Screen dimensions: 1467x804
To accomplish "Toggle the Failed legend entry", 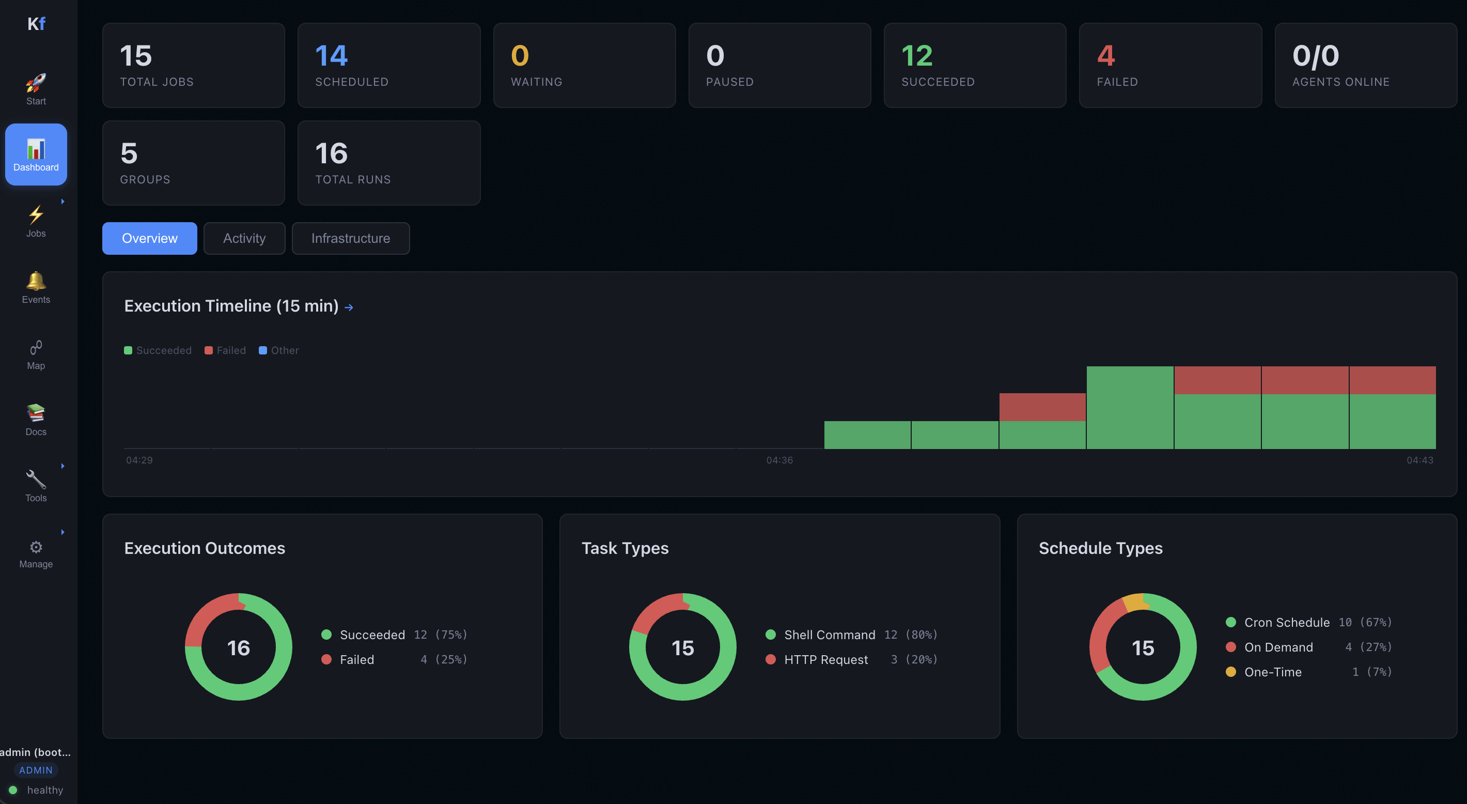I will (x=225, y=350).
